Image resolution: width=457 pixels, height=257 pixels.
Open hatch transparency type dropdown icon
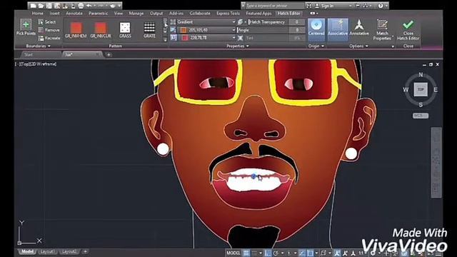[241, 22]
